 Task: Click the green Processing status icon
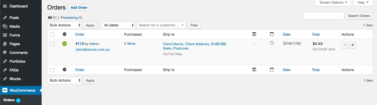pyautogui.click(x=64, y=44)
